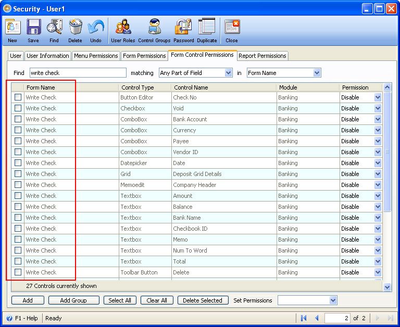This screenshot has height=327, width=400.
Task: Open the Find toolbar tool
Action: point(54,31)
